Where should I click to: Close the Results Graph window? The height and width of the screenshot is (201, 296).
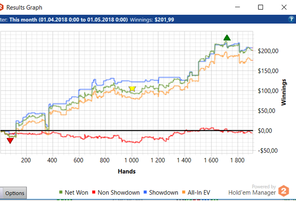[x=284, y=7]
